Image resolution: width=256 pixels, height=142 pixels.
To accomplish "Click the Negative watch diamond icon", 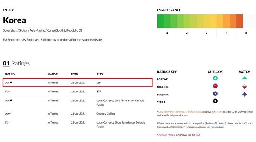I will pyautogui.click(x=245, y=86).
